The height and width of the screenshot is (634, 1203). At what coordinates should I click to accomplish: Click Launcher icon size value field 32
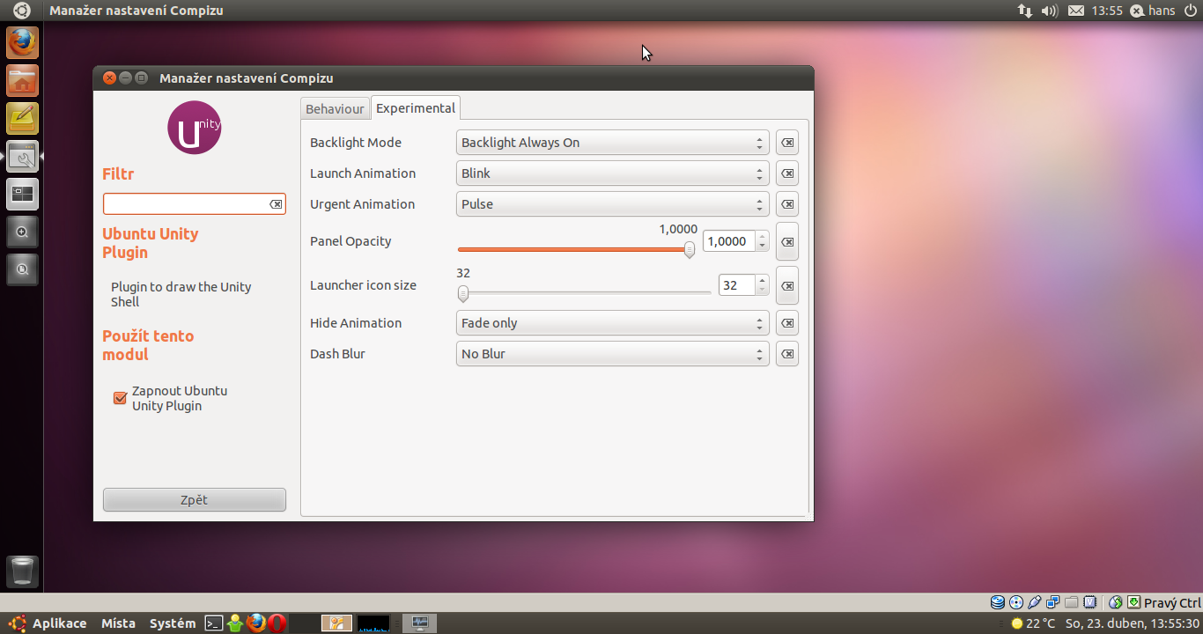[737, 285]
